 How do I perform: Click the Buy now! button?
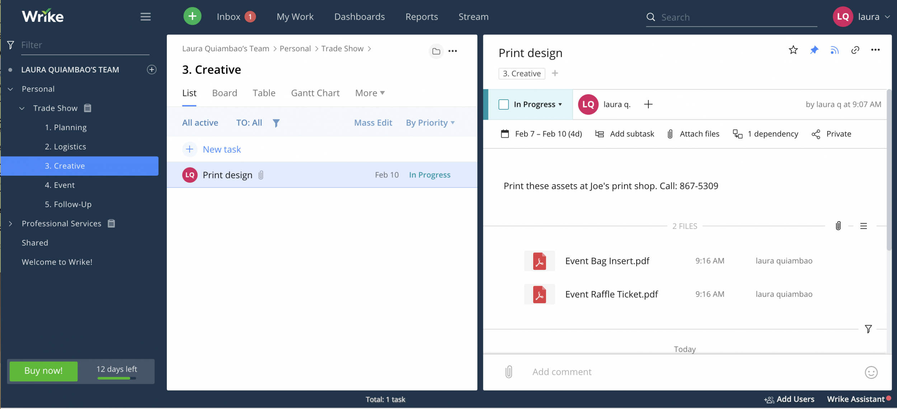[x=43, y=371]
